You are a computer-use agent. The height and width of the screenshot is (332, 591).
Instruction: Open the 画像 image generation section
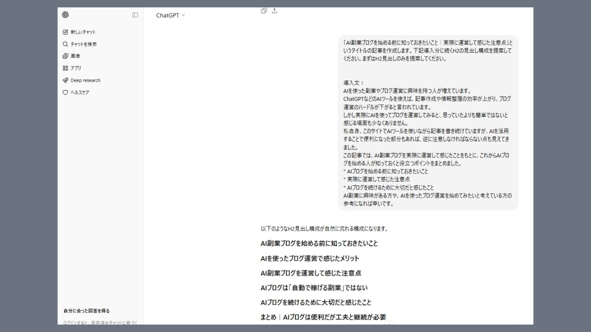click(x=74, y=56)
